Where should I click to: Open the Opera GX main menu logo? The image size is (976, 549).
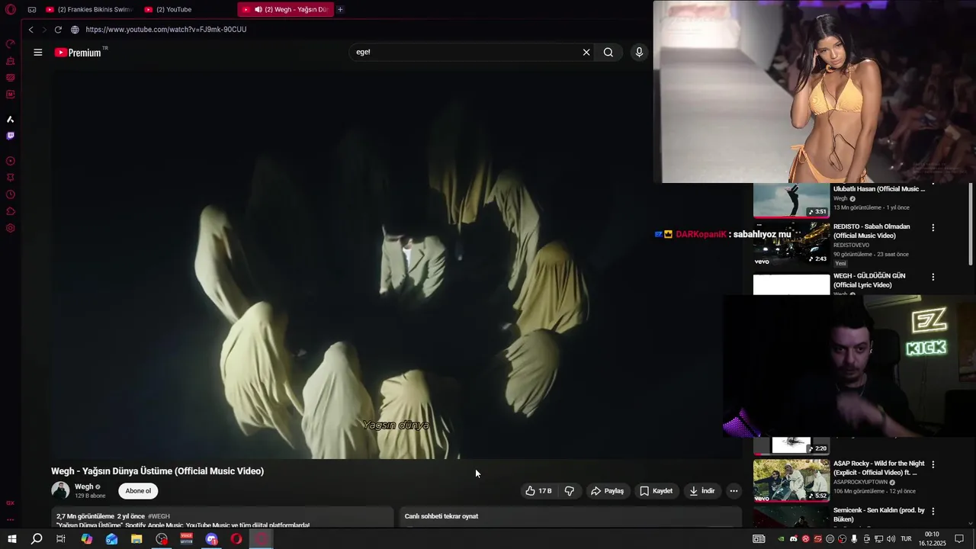(x=11, y=10)
